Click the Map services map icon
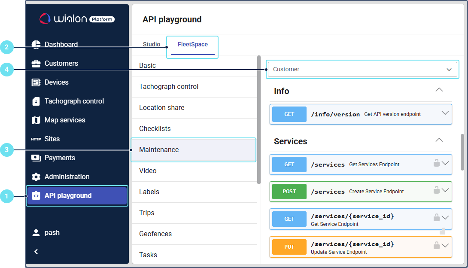Viewport: 468px width, 268px height. (36, 120)
